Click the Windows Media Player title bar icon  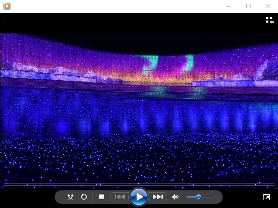pyautogui.click(x=7, y=6)
